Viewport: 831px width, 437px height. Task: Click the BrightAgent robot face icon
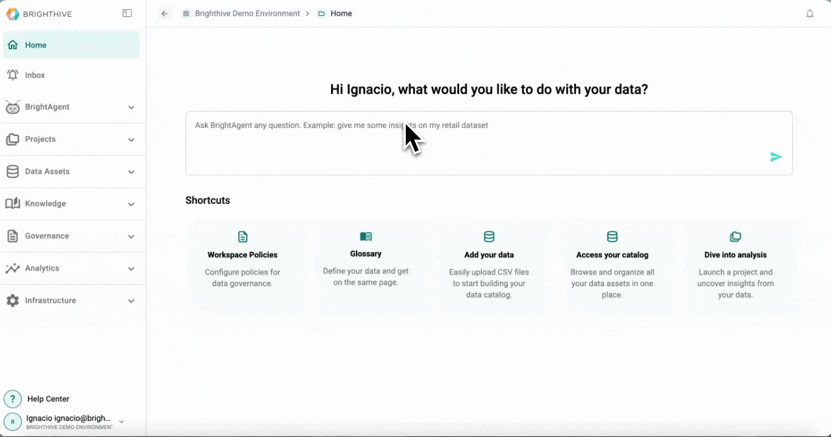[x=13, y=107]
